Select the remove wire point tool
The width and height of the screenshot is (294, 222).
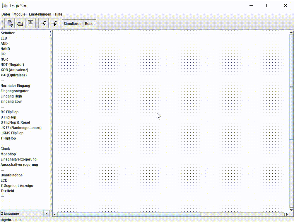pos(54,23)
